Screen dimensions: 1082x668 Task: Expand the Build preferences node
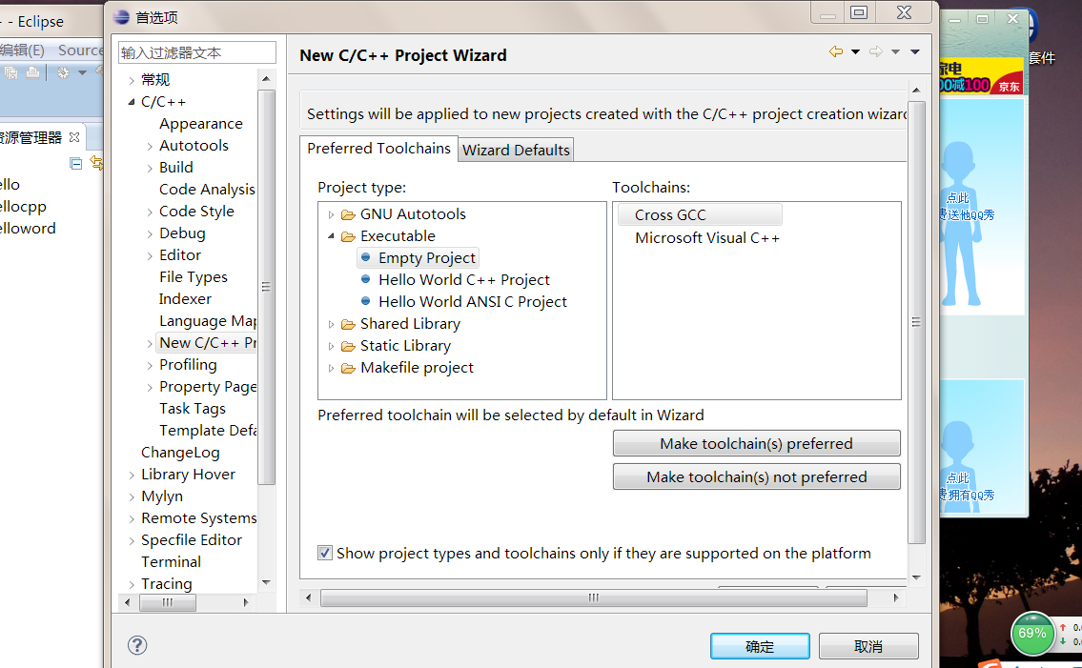pyautogui.click(x=150, y=169)
